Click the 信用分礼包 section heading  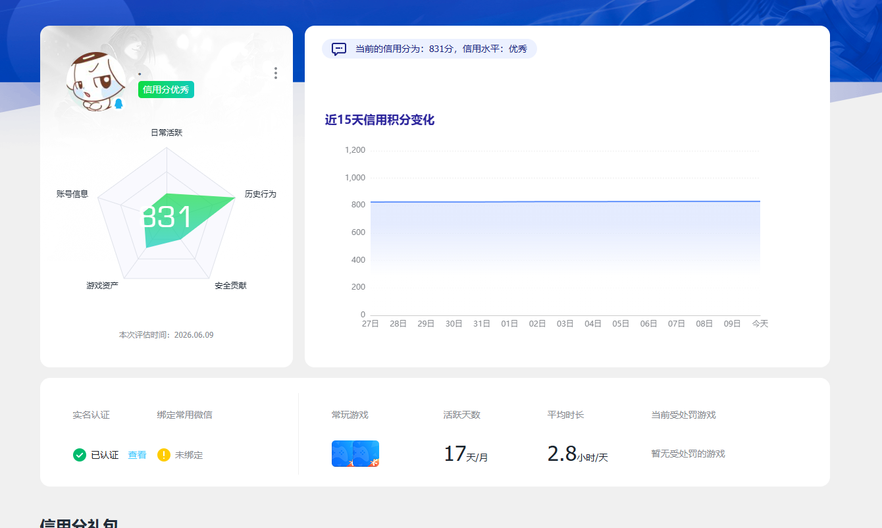coord(79,523)
